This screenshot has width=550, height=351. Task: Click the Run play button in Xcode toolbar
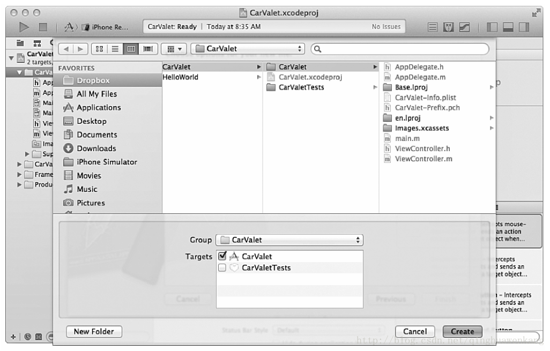point(24,27)
